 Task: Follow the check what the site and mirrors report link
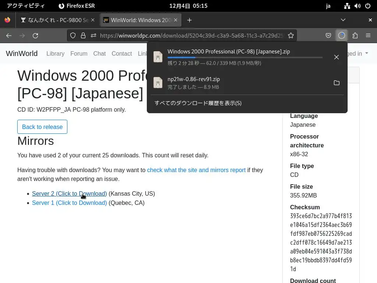click(196, 170)
